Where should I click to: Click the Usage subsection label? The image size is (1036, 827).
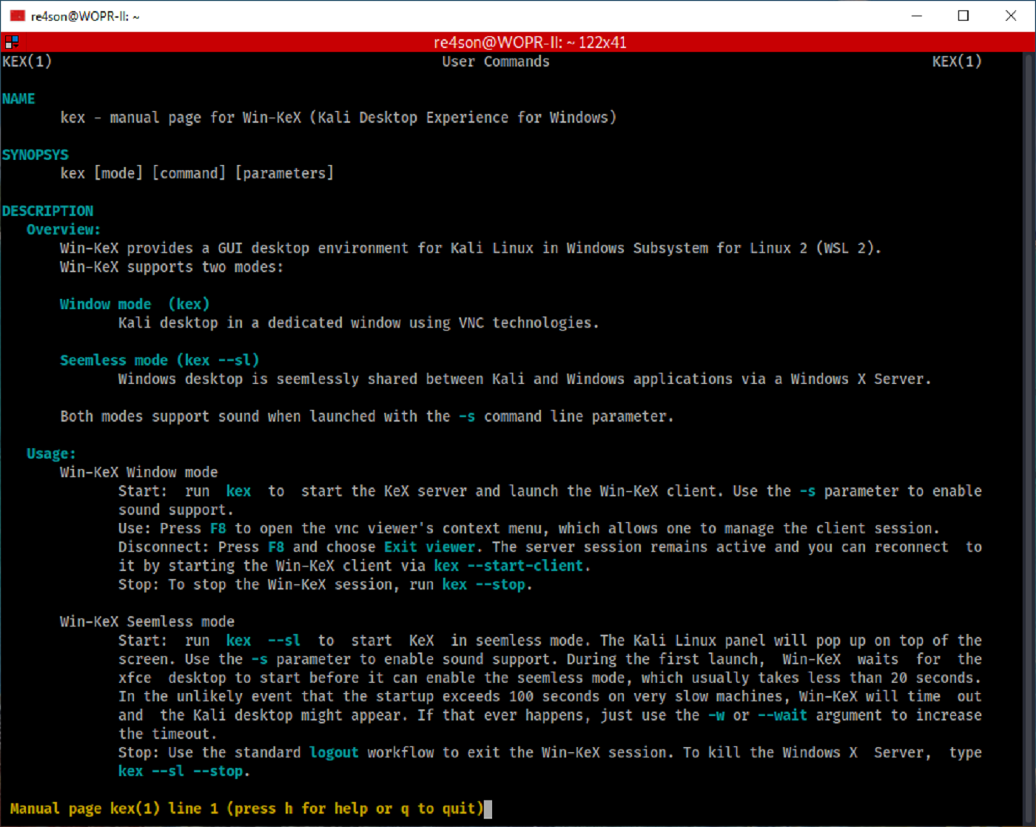tap(50, 453)
